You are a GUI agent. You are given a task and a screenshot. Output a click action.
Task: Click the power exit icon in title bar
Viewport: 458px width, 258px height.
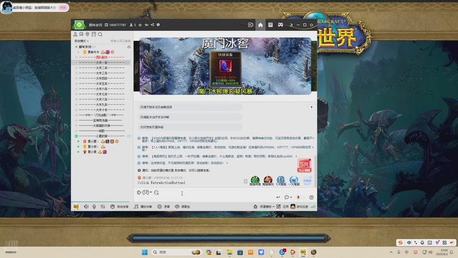point(311,25)
